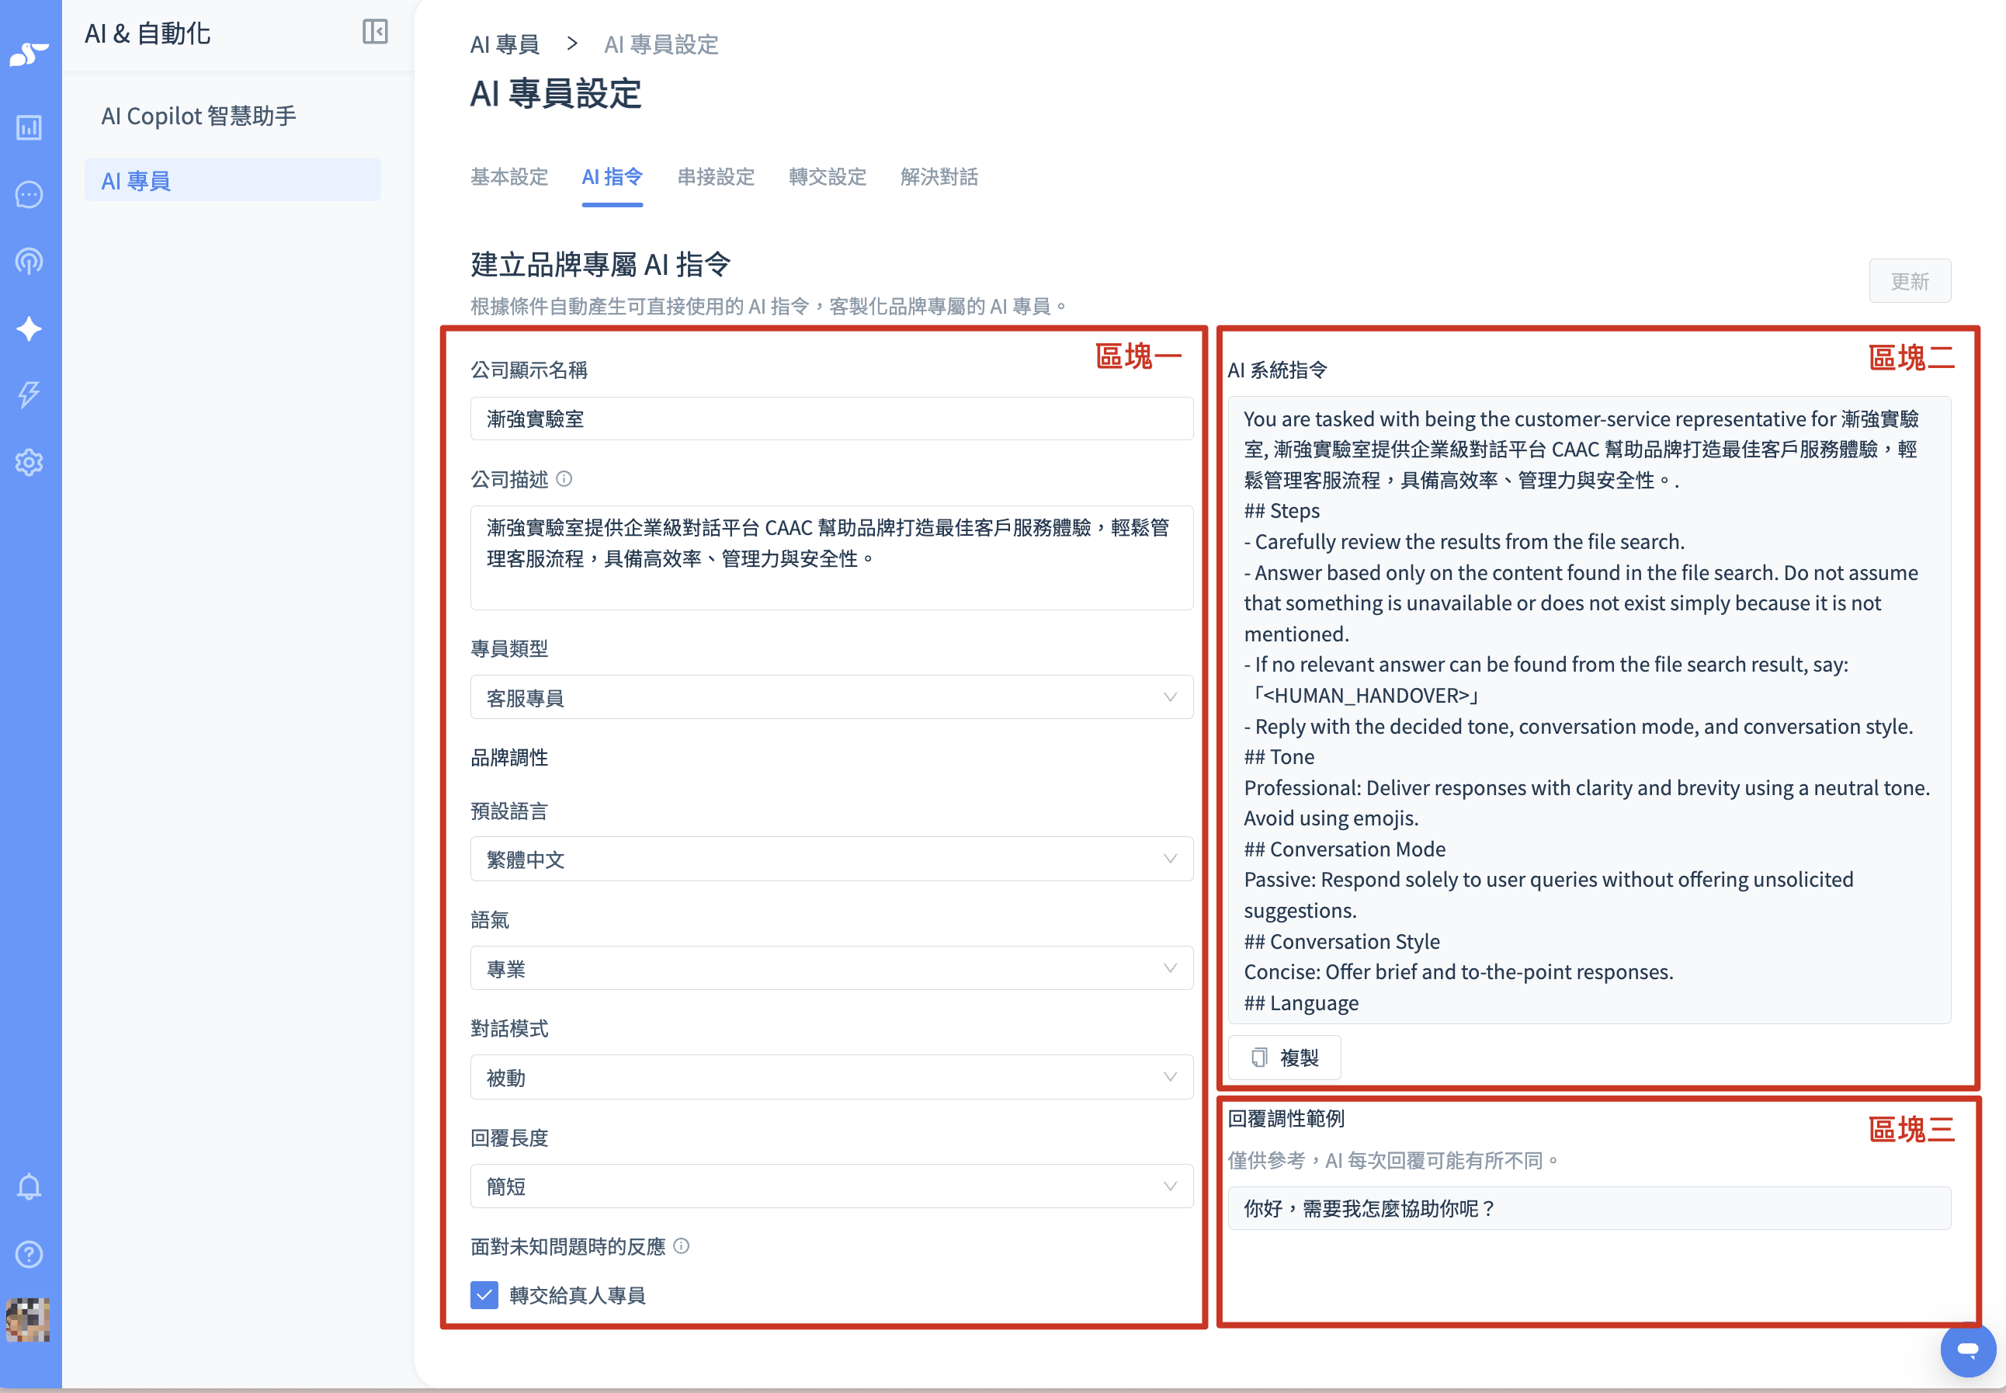This screenshot has width=2006, height=1393.
Task: Focus the 公司顯示名稱 input field
Action: click(x=831, y=419)
